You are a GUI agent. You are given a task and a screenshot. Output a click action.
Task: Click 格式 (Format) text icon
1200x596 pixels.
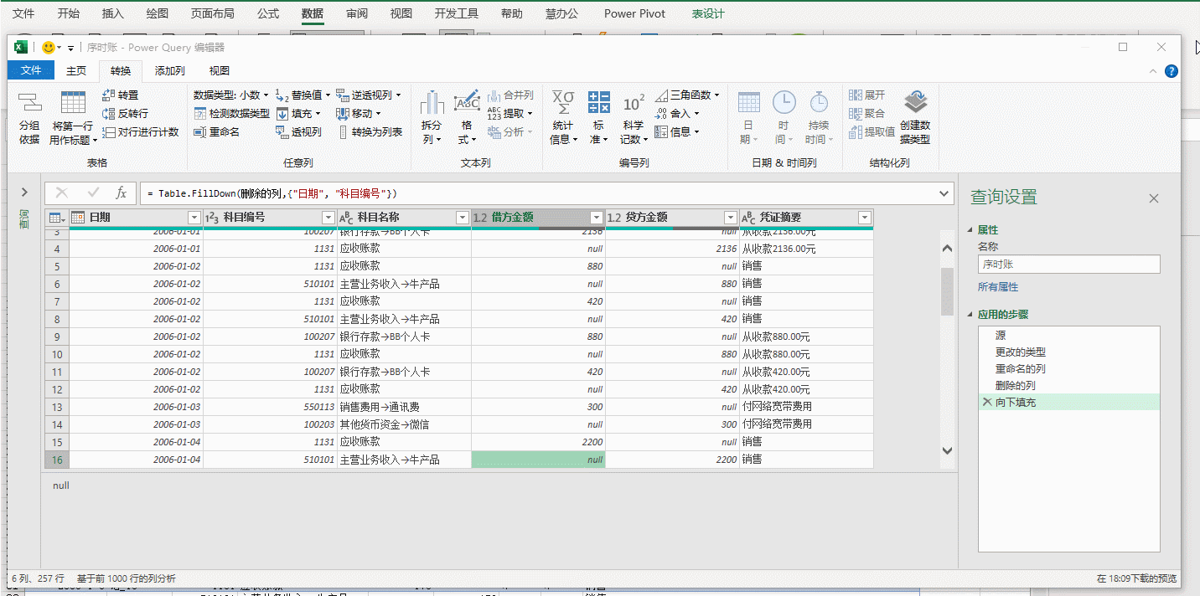pyautogui.click(x=467, y=101)
